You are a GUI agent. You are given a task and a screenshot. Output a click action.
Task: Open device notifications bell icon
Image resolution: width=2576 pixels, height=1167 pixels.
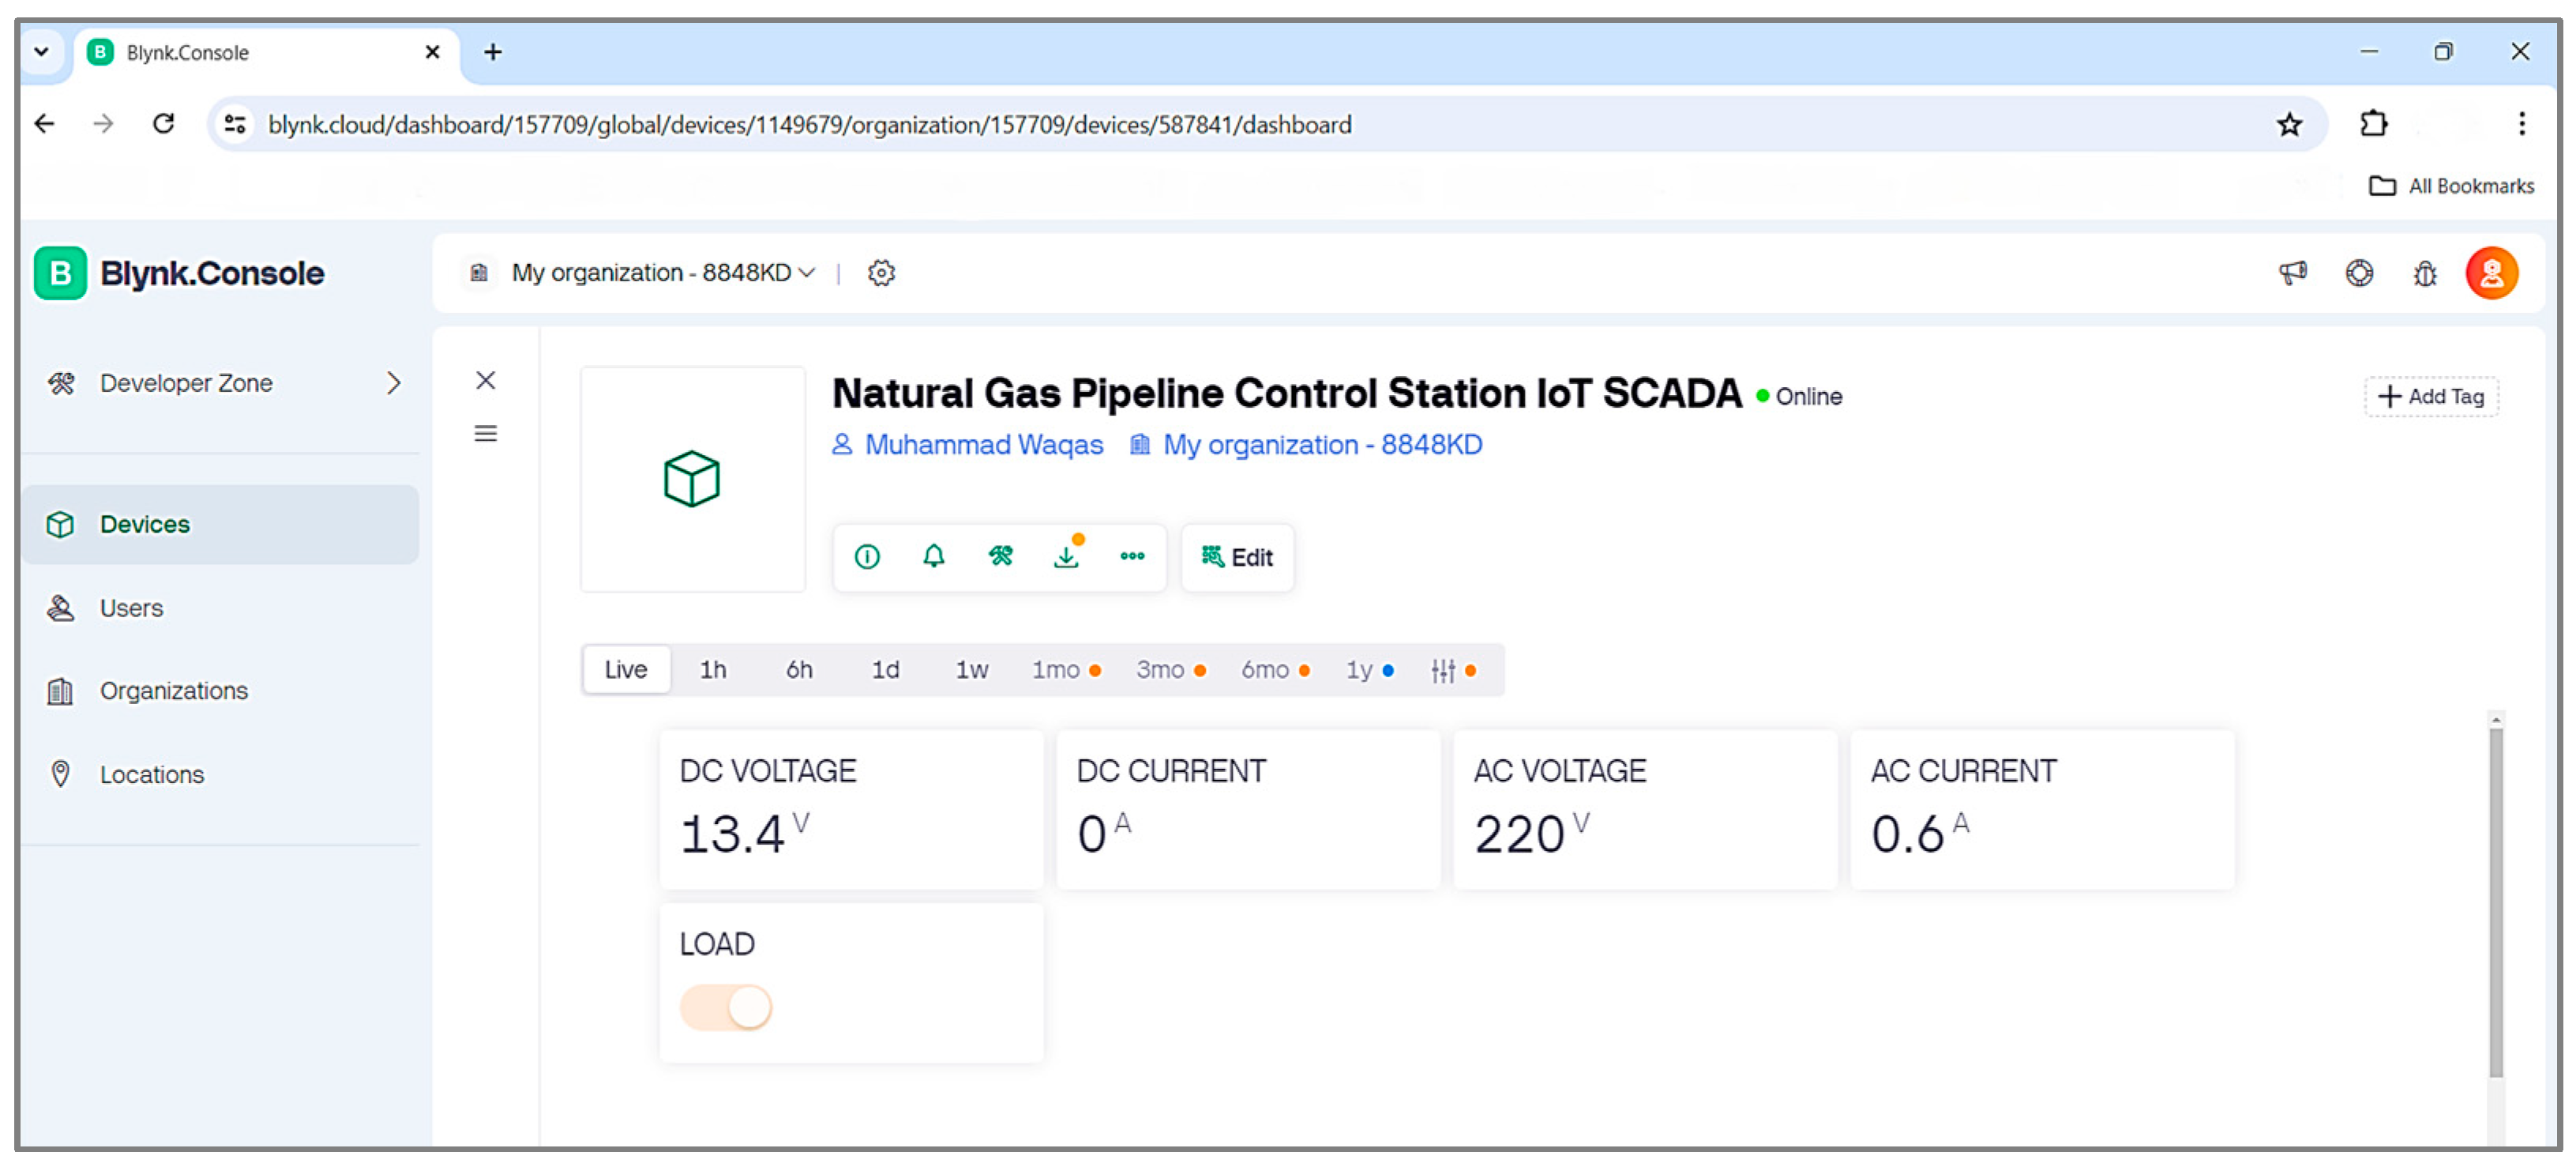point(933,556)
